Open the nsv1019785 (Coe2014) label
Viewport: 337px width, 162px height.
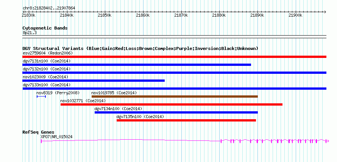(x=114, y=93)
